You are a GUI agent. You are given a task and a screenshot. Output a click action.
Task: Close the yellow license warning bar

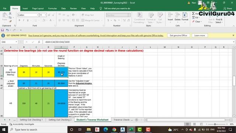(x=233, y=35)
